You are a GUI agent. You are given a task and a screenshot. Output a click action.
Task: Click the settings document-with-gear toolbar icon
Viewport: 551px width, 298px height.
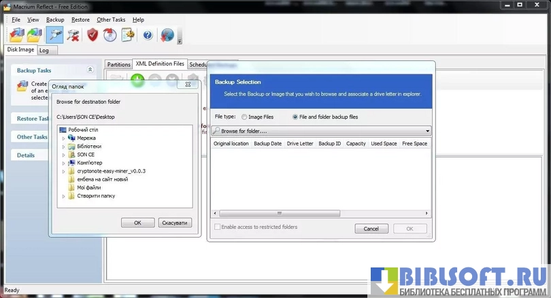click(128, 35)
